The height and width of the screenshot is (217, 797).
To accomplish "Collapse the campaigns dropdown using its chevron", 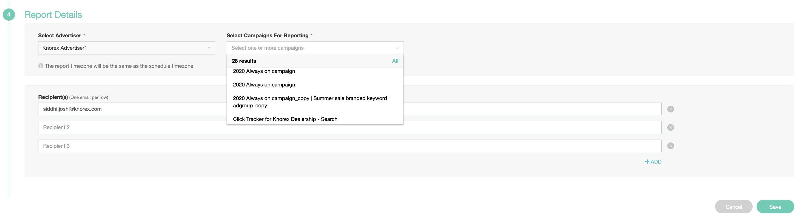I will pos(397,48).
